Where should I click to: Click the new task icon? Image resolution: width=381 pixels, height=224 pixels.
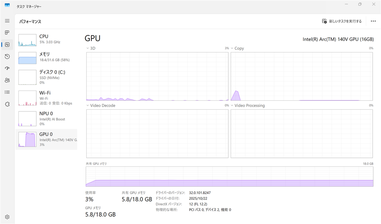click(324, 21)
